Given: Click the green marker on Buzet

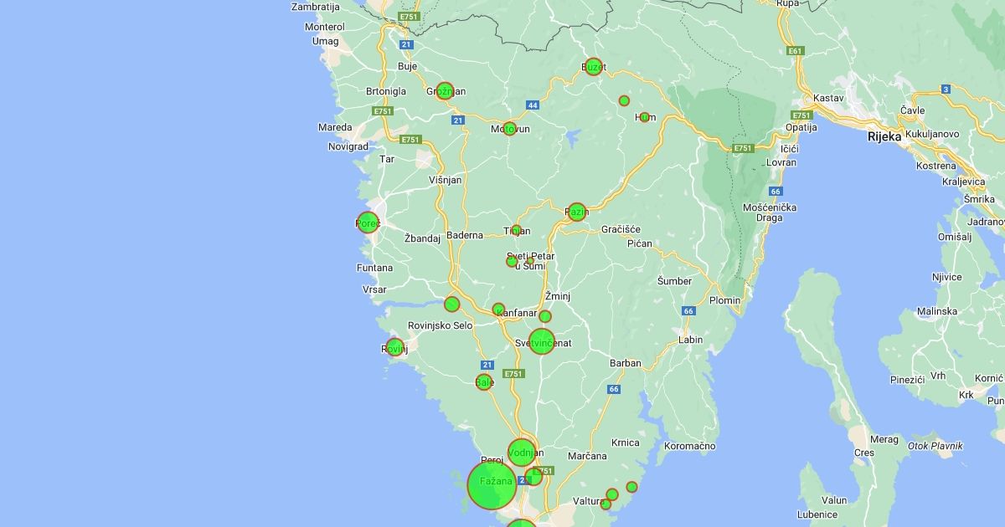Looking at the screenshot, I should tap(594, 67).
